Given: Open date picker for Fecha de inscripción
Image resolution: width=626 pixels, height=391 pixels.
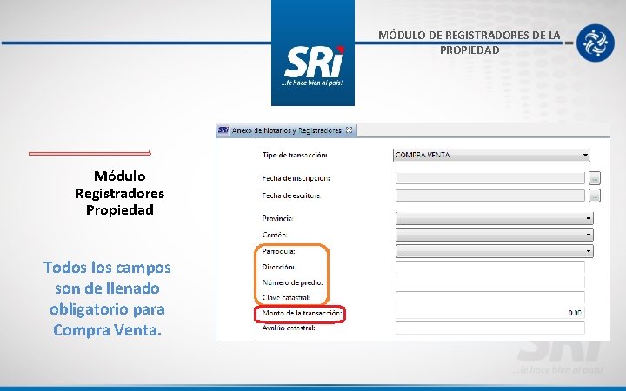Looking at the screenshot, I should [x=595, y=178].
